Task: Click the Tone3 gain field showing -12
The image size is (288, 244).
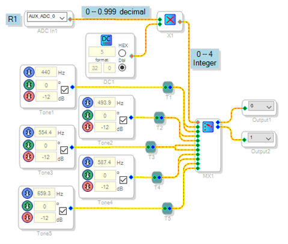Action: [46, 157]
